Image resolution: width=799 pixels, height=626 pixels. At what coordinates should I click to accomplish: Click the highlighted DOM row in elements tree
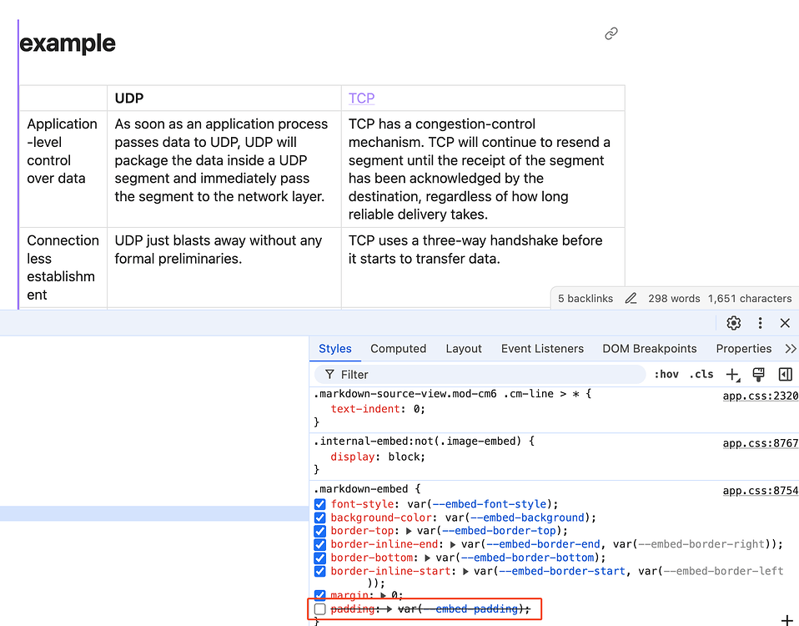tap(154, 513)
